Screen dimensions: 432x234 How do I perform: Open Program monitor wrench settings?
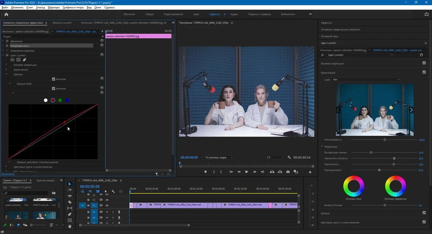pyautogui.click(x=289, y=157)
